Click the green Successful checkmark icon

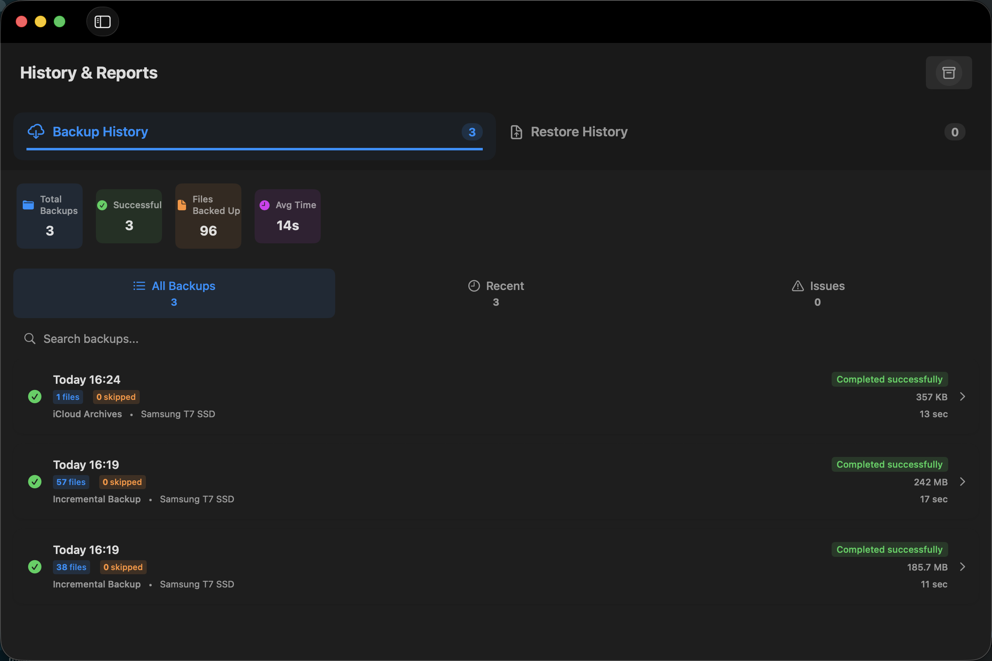coord(102,205)
